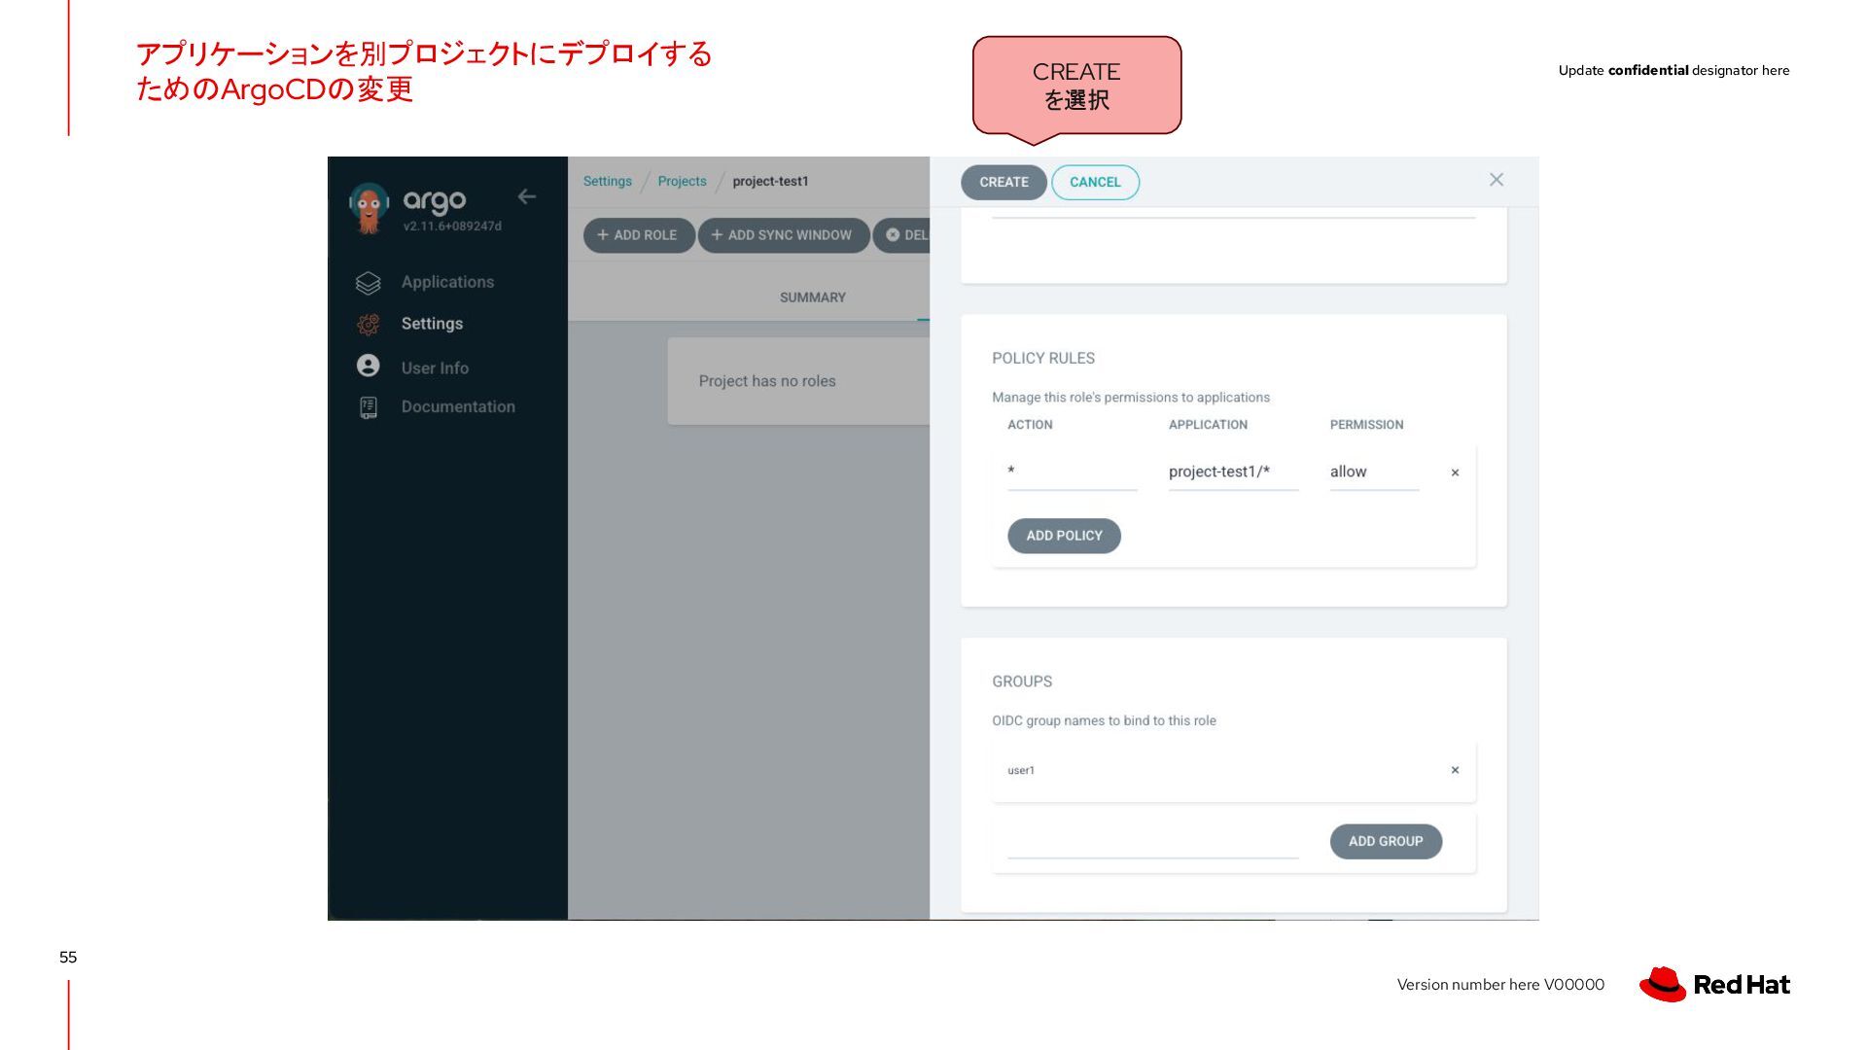Click the CREATE button
This screenshot has height=1050, width=1867.
pos(1004,182)
